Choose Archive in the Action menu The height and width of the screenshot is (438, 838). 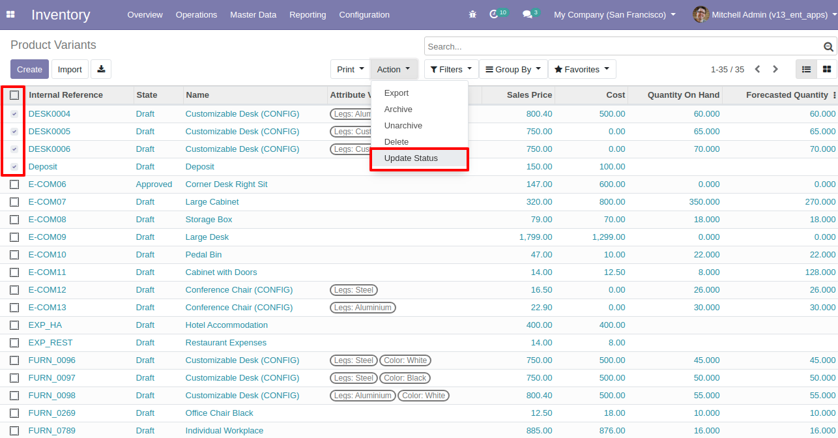coord(398,109)
